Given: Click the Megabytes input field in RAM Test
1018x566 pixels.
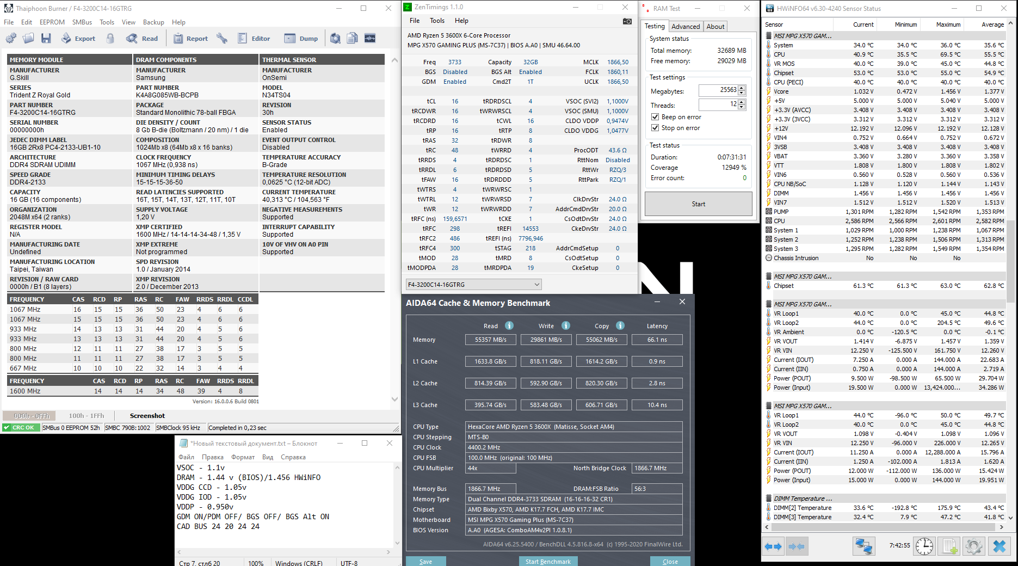Looking at the screenshot, I should pos(718,90).
